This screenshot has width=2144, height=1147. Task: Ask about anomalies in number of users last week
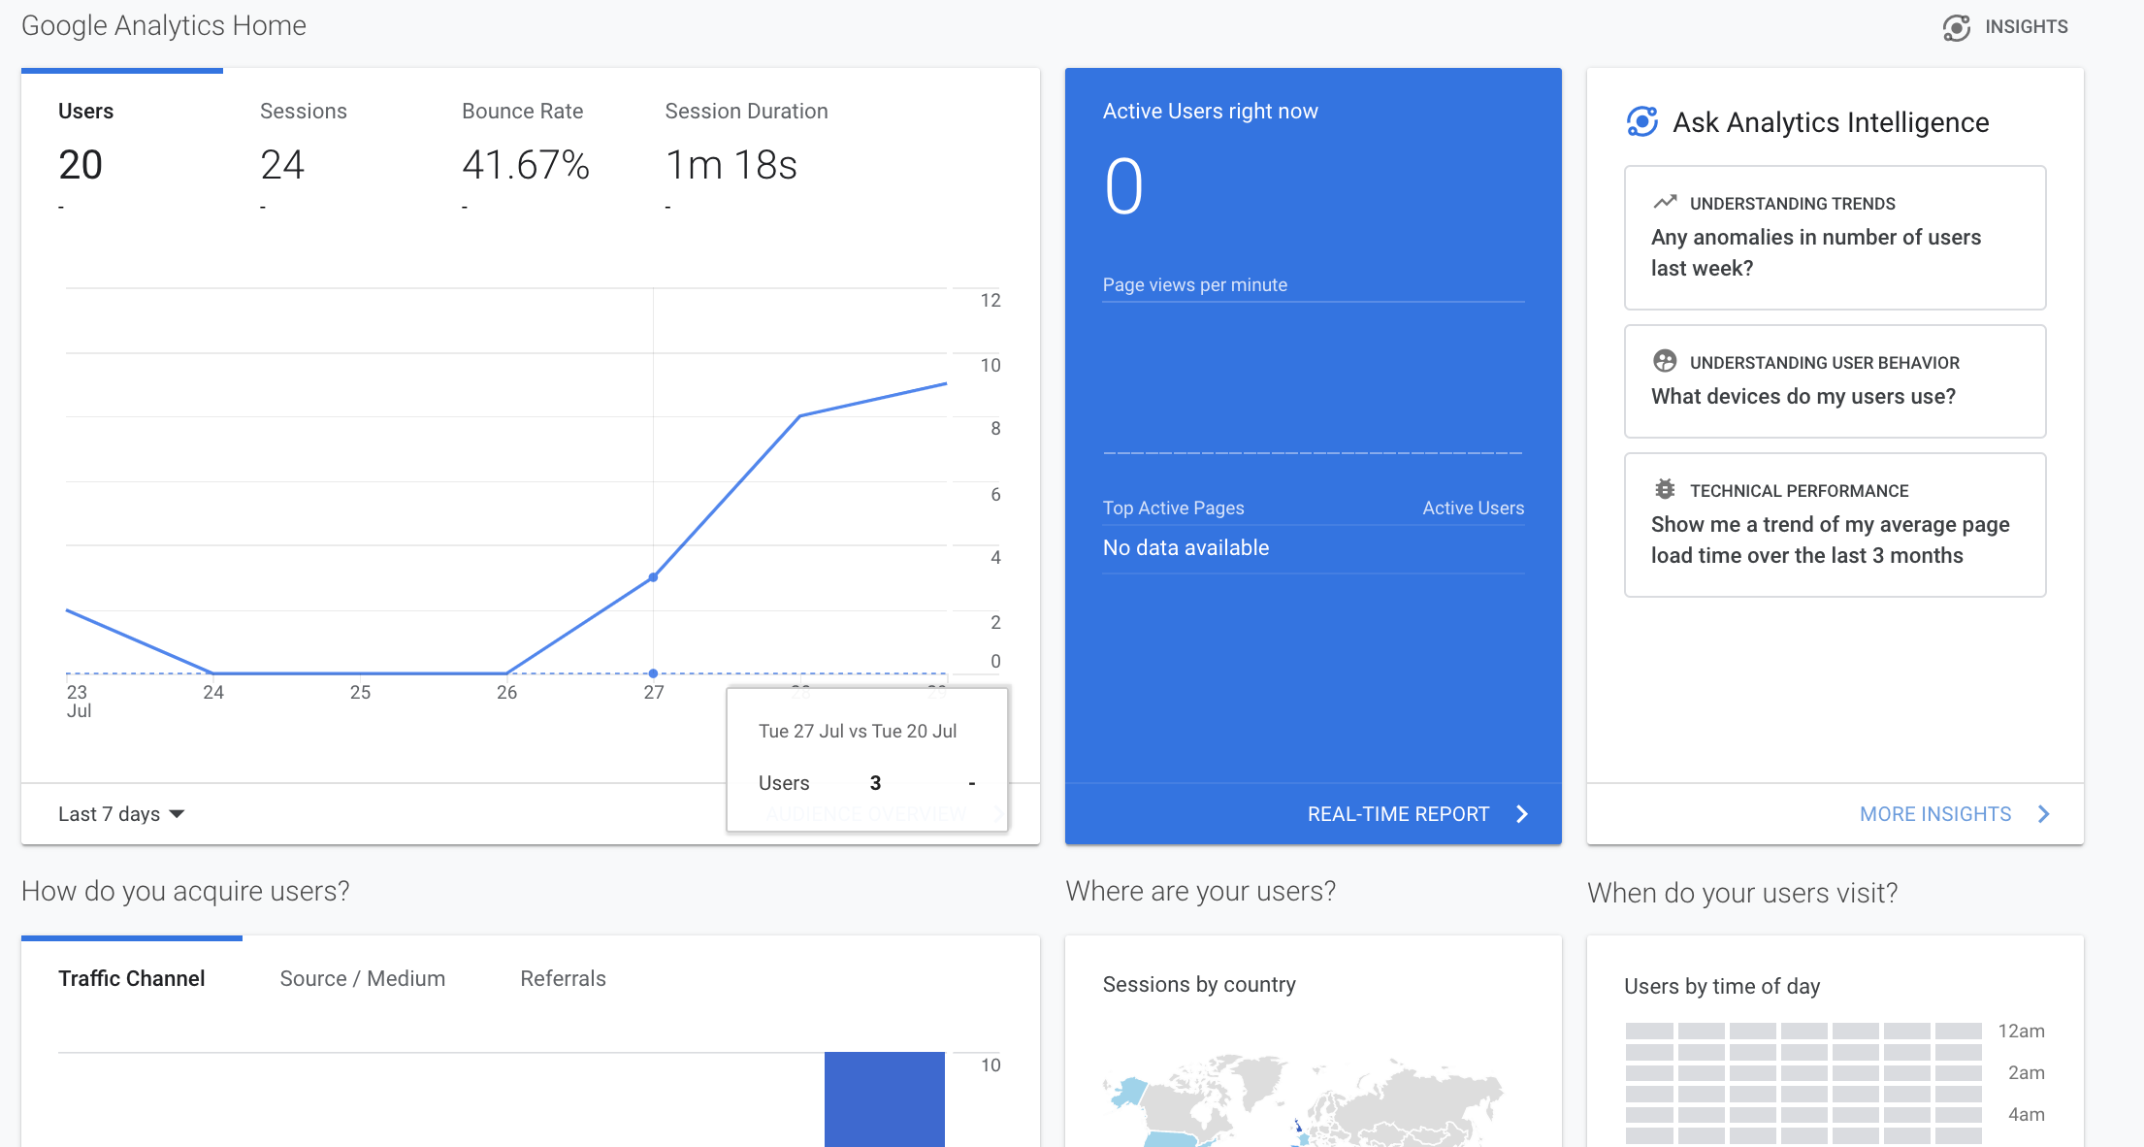click(x=1834, y=238)
